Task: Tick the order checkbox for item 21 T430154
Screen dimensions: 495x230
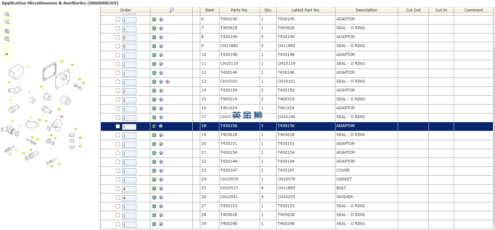Action: [x=118, y=153]
